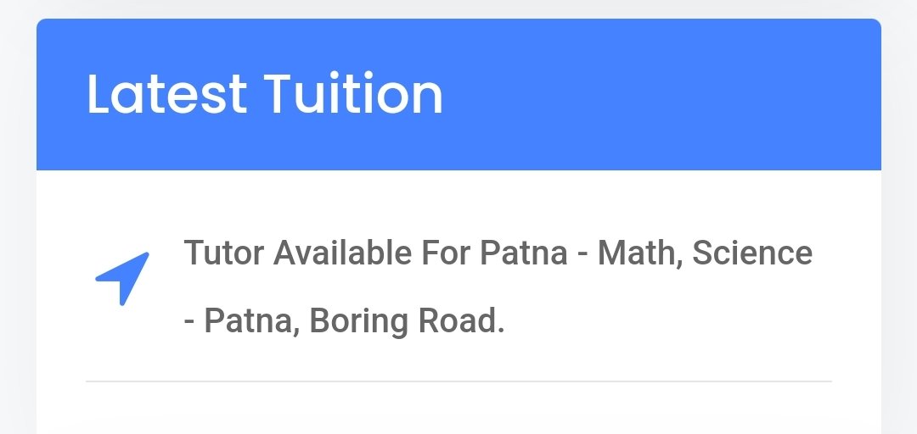Screen dimensions: 917x434
Task: Click the gray divider line under the listing
Action: 458,381
